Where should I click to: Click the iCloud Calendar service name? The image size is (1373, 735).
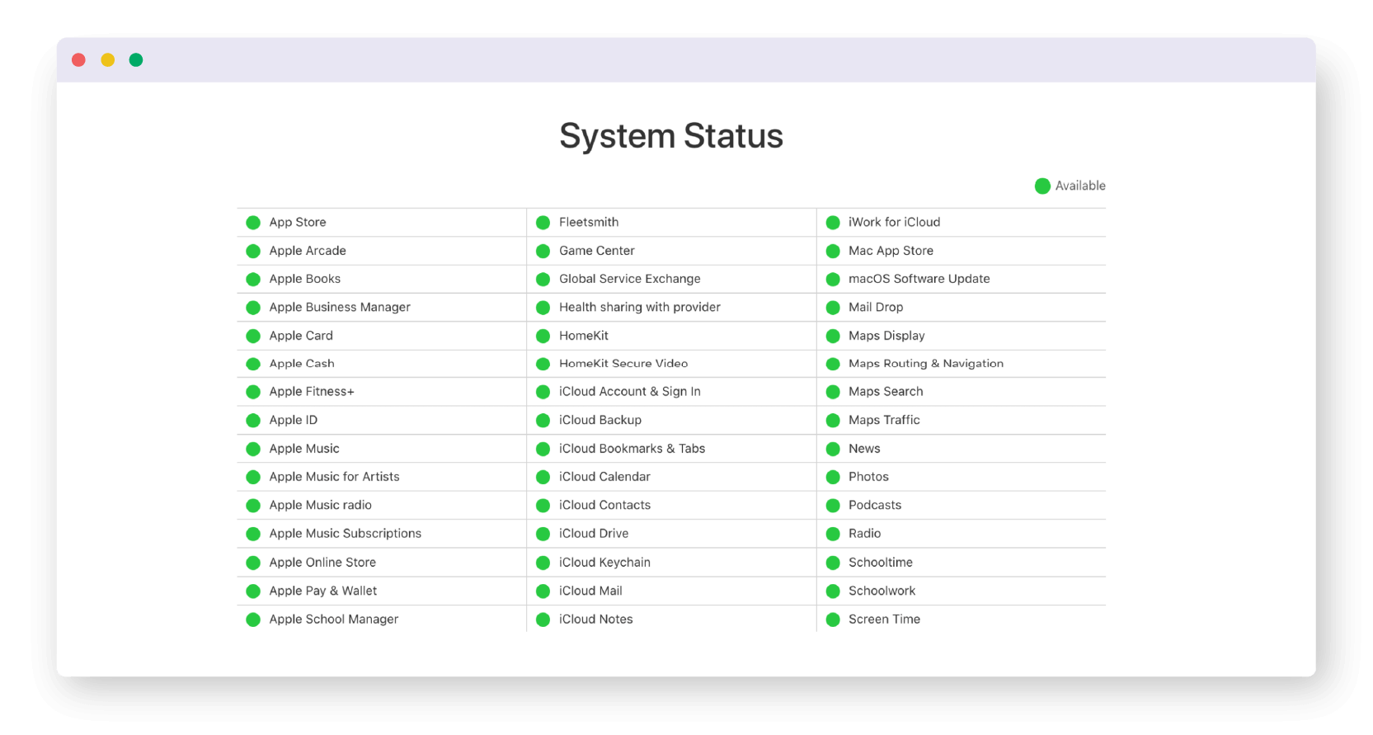click(604, 477)
